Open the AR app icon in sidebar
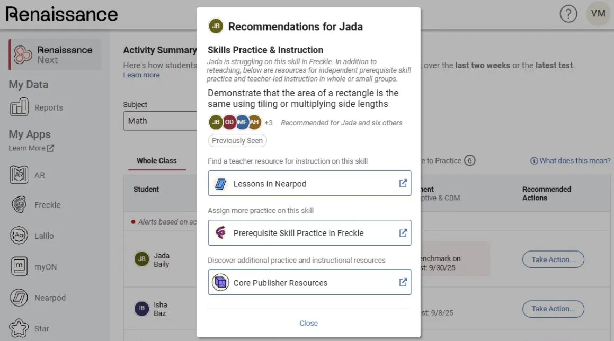 pyautogui.click(x=19, y=175)
